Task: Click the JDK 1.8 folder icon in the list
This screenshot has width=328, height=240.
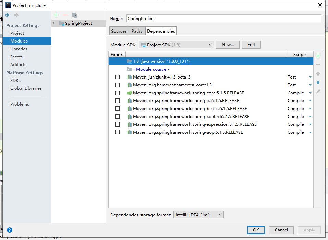Action: (129, 61)
